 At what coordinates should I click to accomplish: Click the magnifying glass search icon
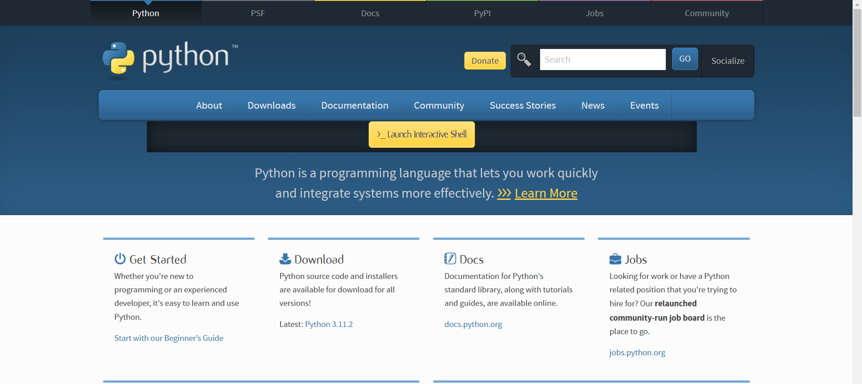coord(524,59)
